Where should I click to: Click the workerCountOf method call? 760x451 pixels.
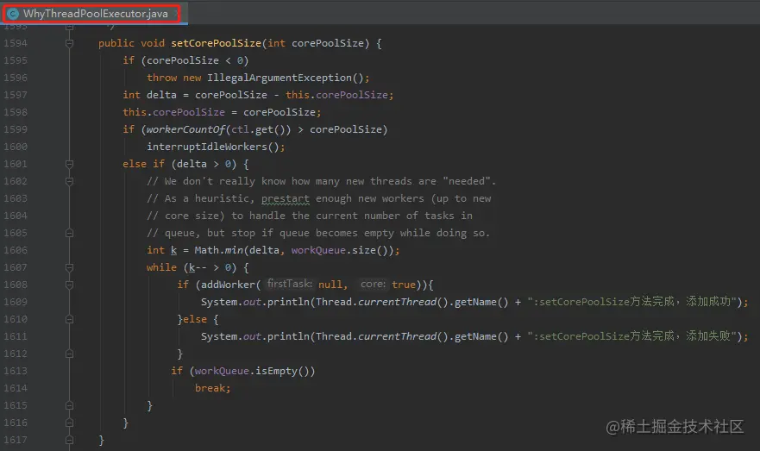185,129
